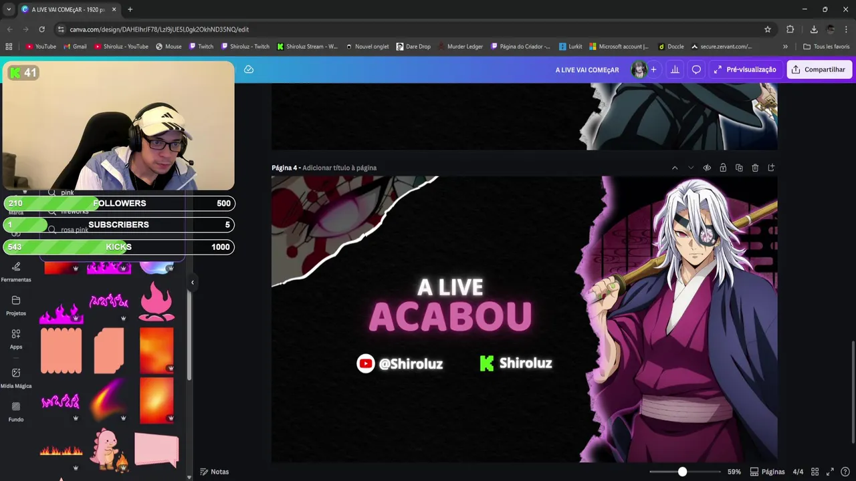The image size is (856, 481).
Task: Move page 4 up with chevron
Action: point(675,168)
